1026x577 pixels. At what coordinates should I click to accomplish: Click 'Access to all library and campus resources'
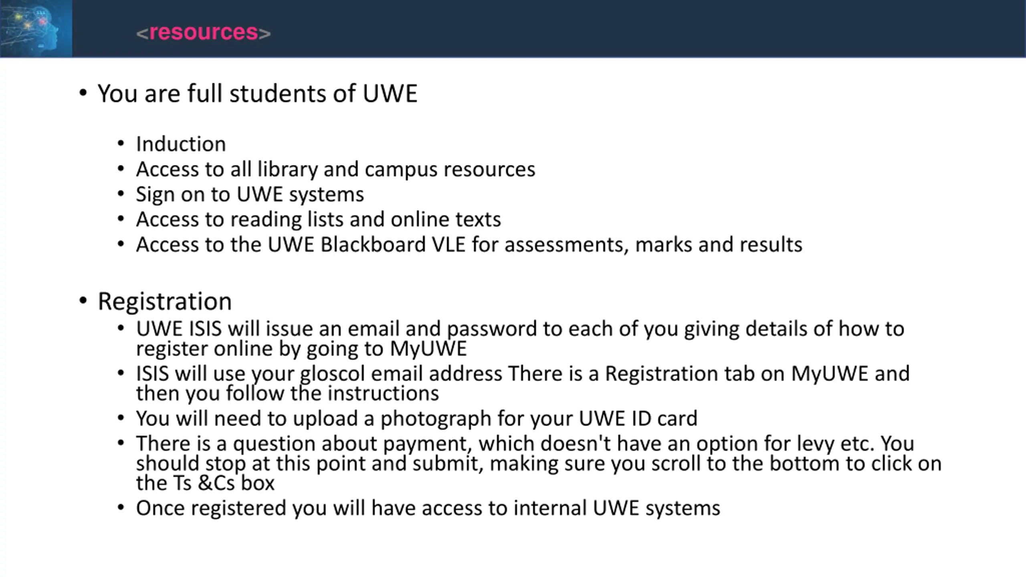coord(336,169)
